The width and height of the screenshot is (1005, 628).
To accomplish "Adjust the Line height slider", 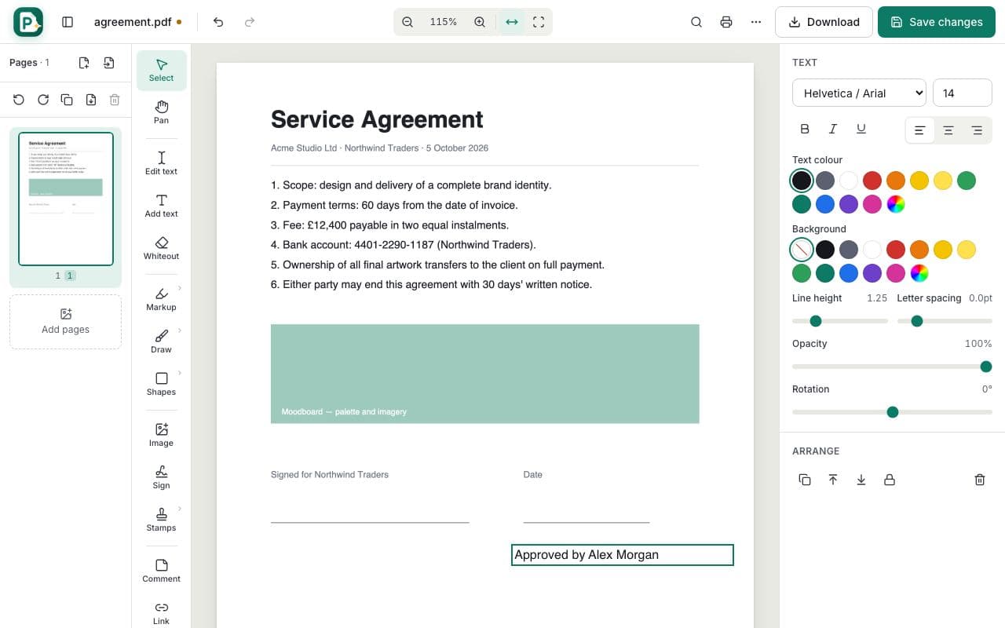I will click(840, 321).
